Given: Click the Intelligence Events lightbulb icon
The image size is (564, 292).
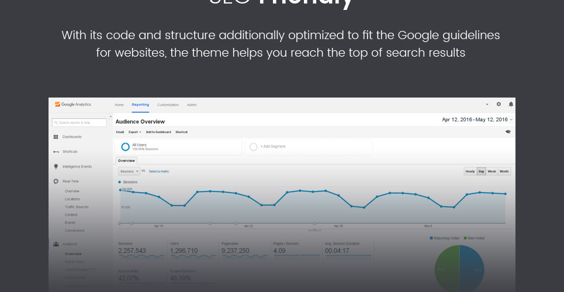Looking at the screenshot, I should [x=56, y=166].
